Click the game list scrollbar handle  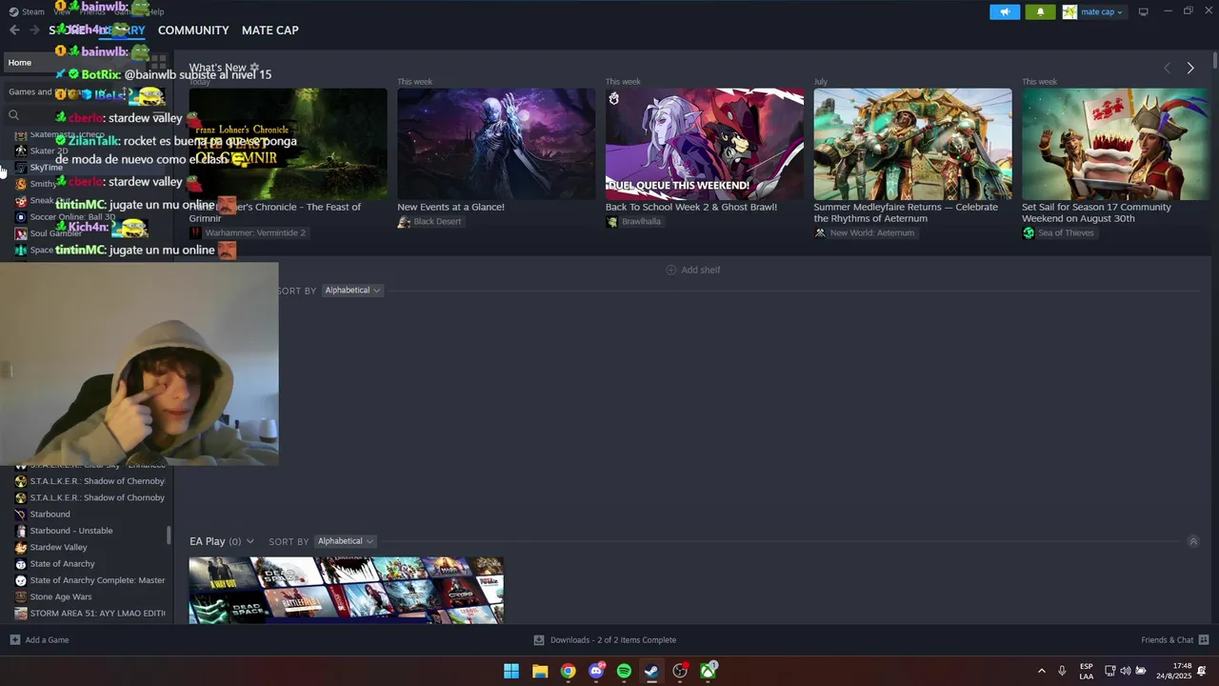tap(170, 535)
